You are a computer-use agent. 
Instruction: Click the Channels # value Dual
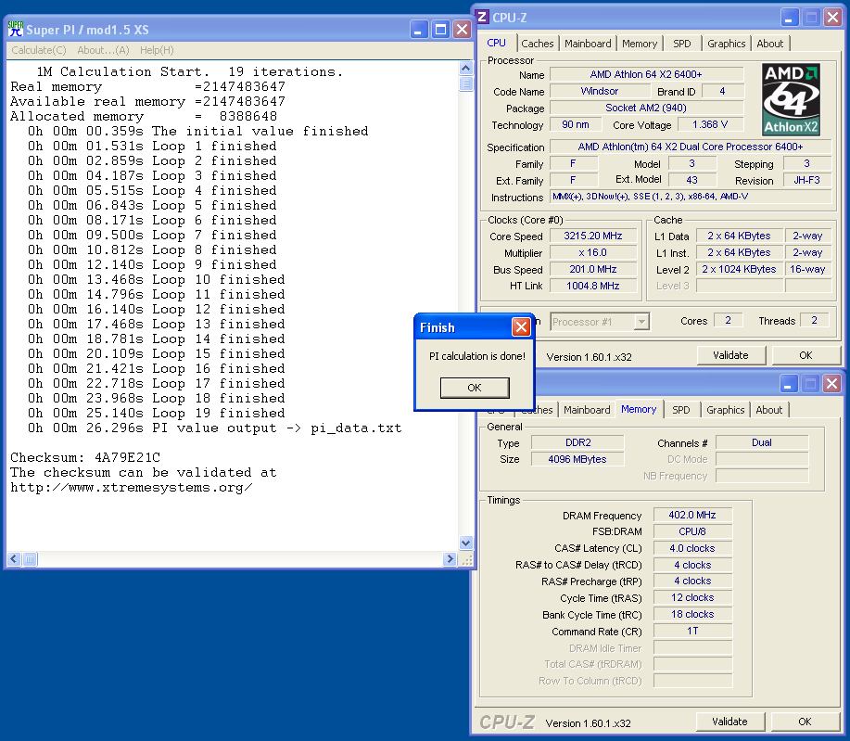click(x=762, y=442)
